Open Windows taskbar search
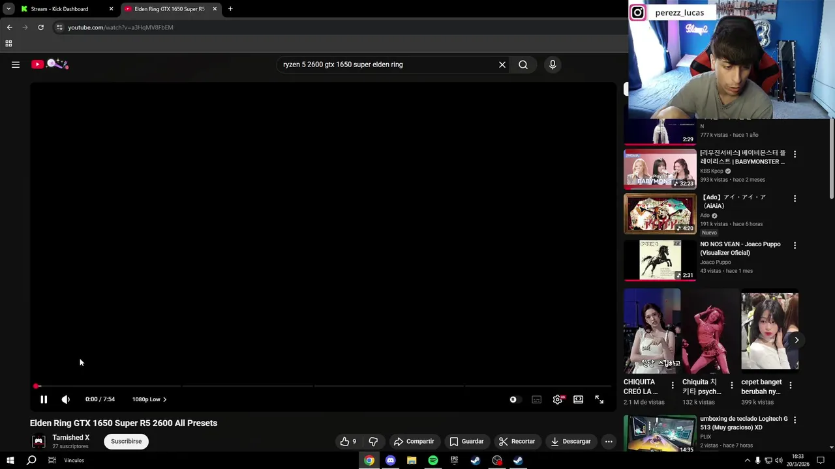The image size is (835, 469). (x=31, y=461)
